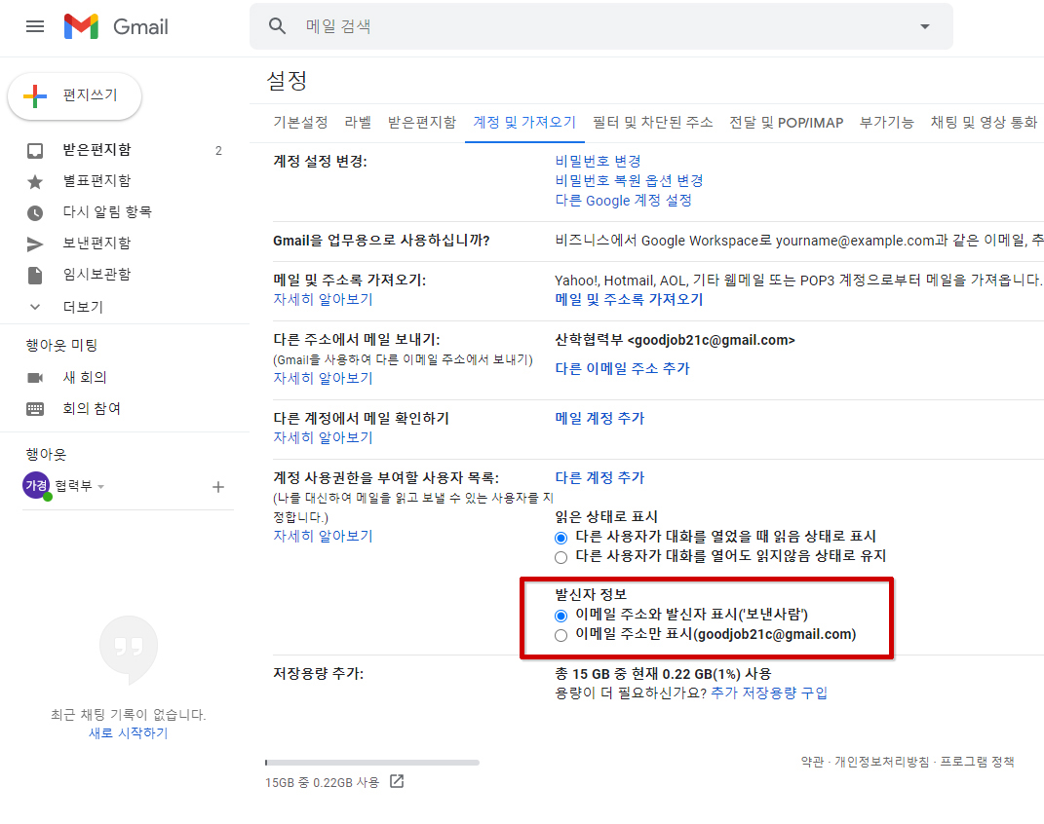The width and height of the screenshot is (1044, 824).
Task: Click 자세히 알아보기 under 계정 사용권한
Action: (323, 536)
